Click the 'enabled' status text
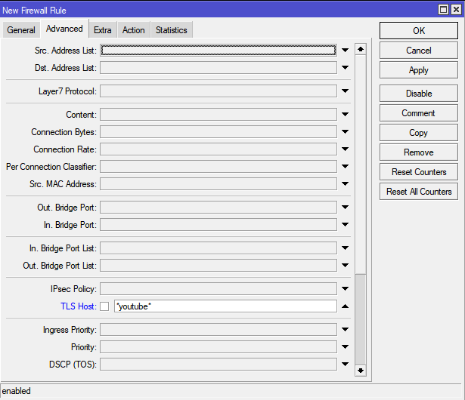The width and height of the screenshot is (465, 400). point(17,391)
